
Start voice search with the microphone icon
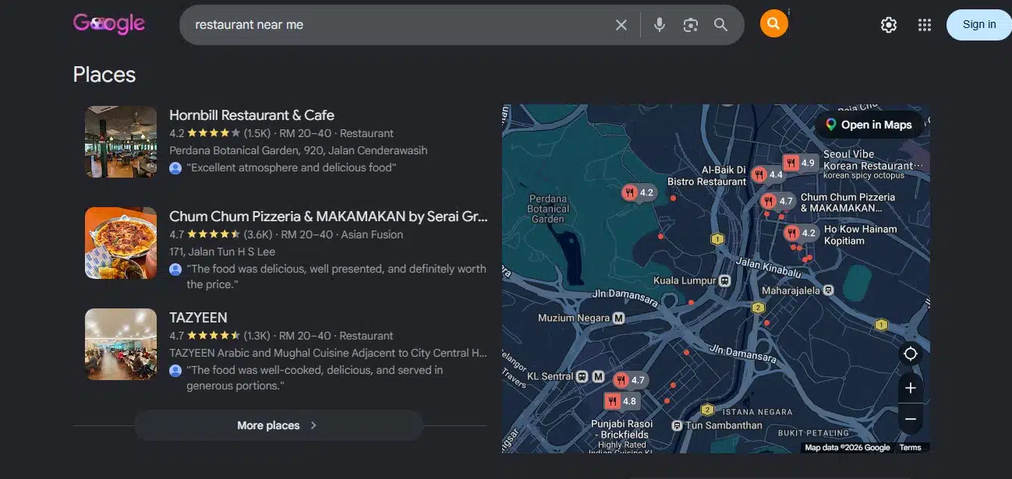660,25
